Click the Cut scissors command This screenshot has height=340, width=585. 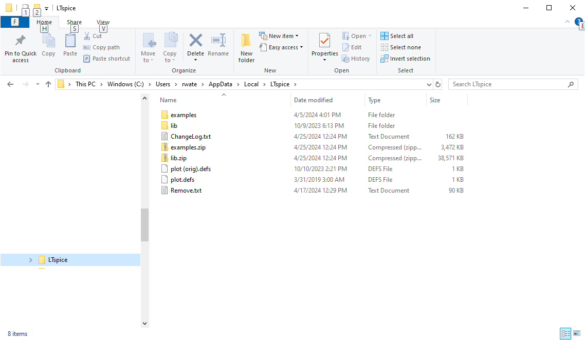click(x=93, y=36)
